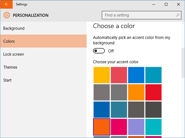Pick the yellow accent color
Image resolution: width=185 pixels, height=138 pixels.
[x=102, y=75]
